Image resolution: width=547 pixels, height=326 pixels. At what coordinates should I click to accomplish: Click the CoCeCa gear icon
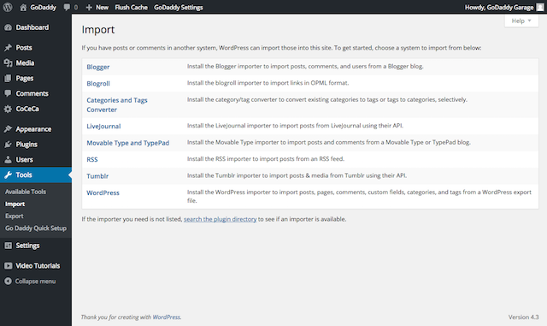coord(8,109)
